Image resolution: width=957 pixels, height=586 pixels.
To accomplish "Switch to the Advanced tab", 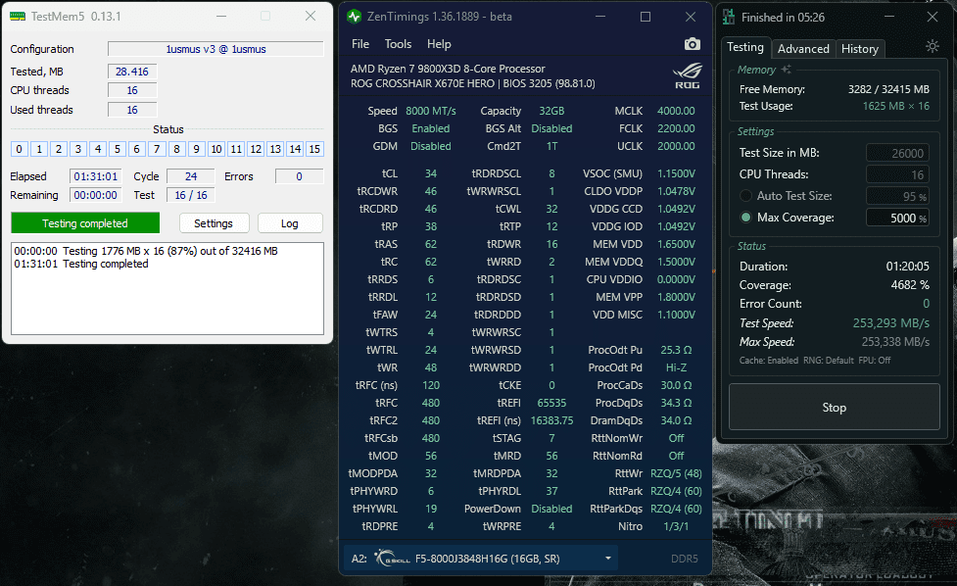I will click(x=803, y=49).
